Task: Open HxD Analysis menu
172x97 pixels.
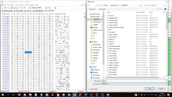Action: 21,5
